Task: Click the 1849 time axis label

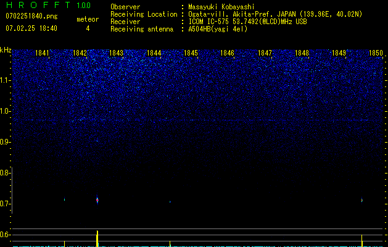Action: [339, 53]
